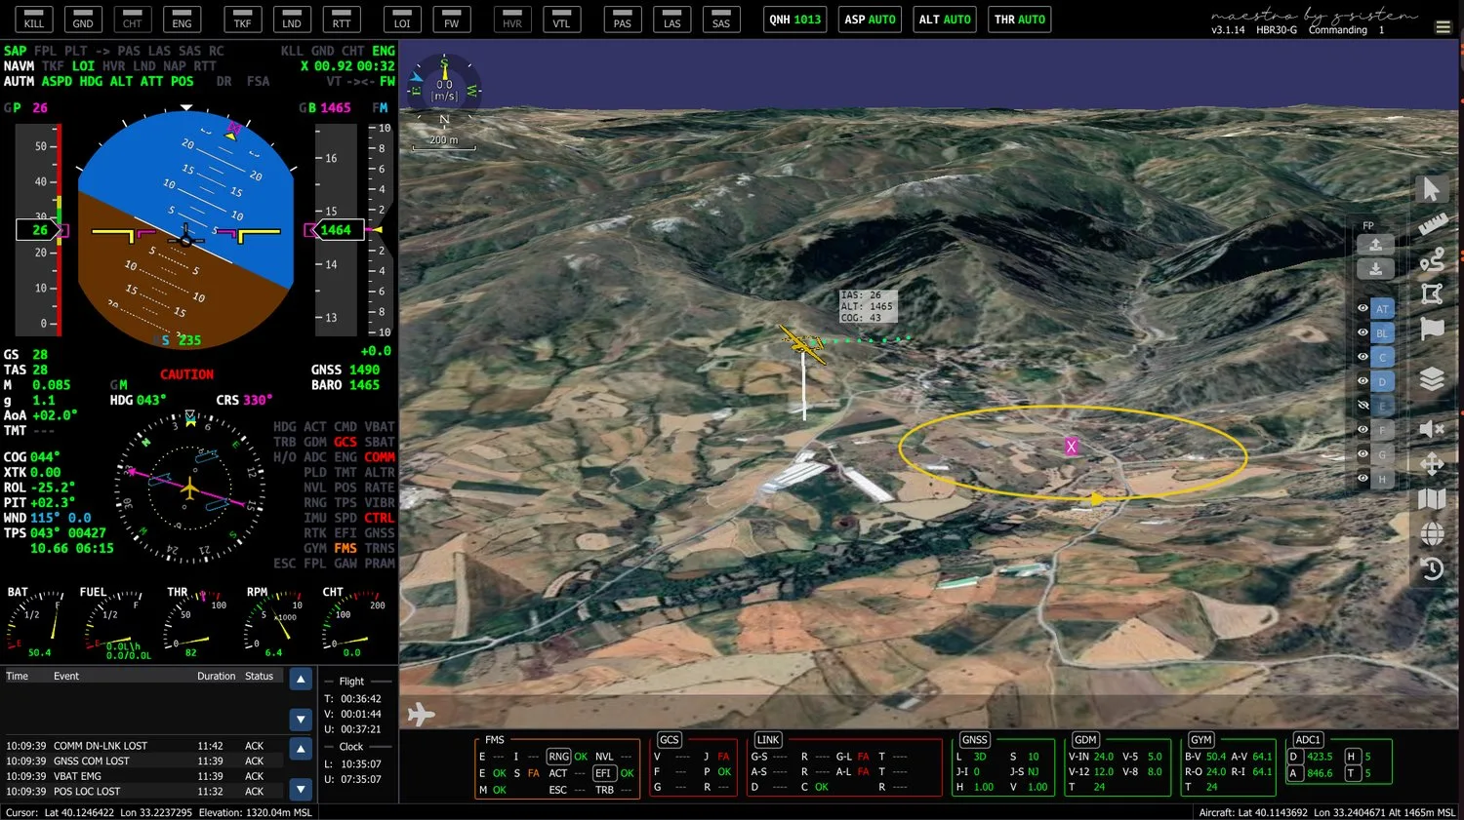Image resolution: width=1464 pixels, height=820 pixels.
Task: Open the ASP AUTO mode selector
Action: pos(870,20)
